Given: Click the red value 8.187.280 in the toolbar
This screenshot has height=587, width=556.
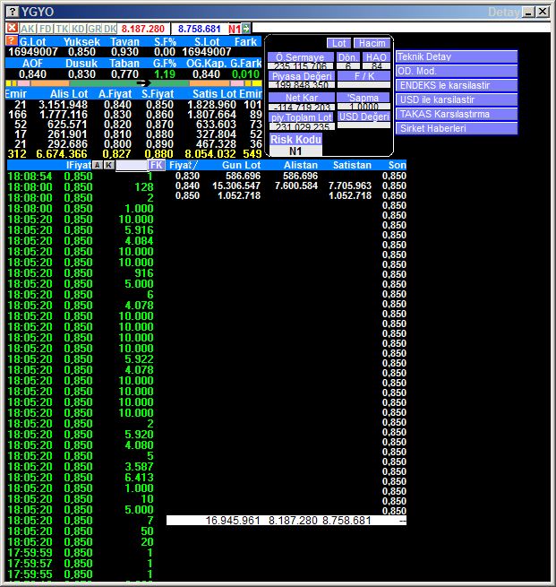Looking at the screenshot, I should coord(143,29).
